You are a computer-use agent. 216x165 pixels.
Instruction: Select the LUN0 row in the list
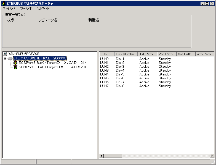[x=105, y=59]
